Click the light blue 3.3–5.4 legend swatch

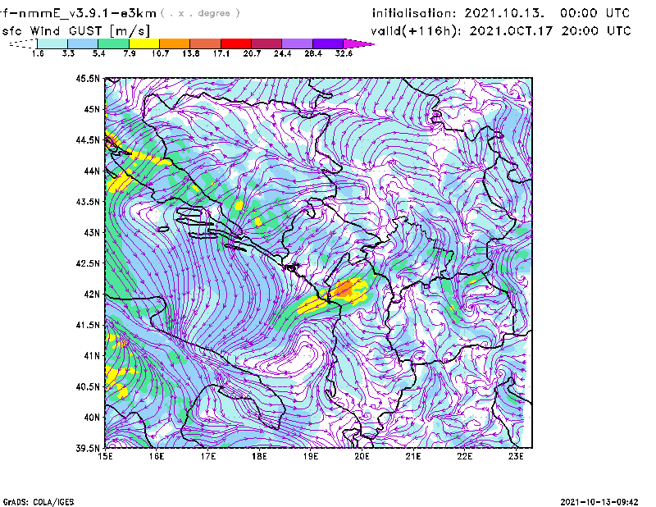tap(83, 43)
